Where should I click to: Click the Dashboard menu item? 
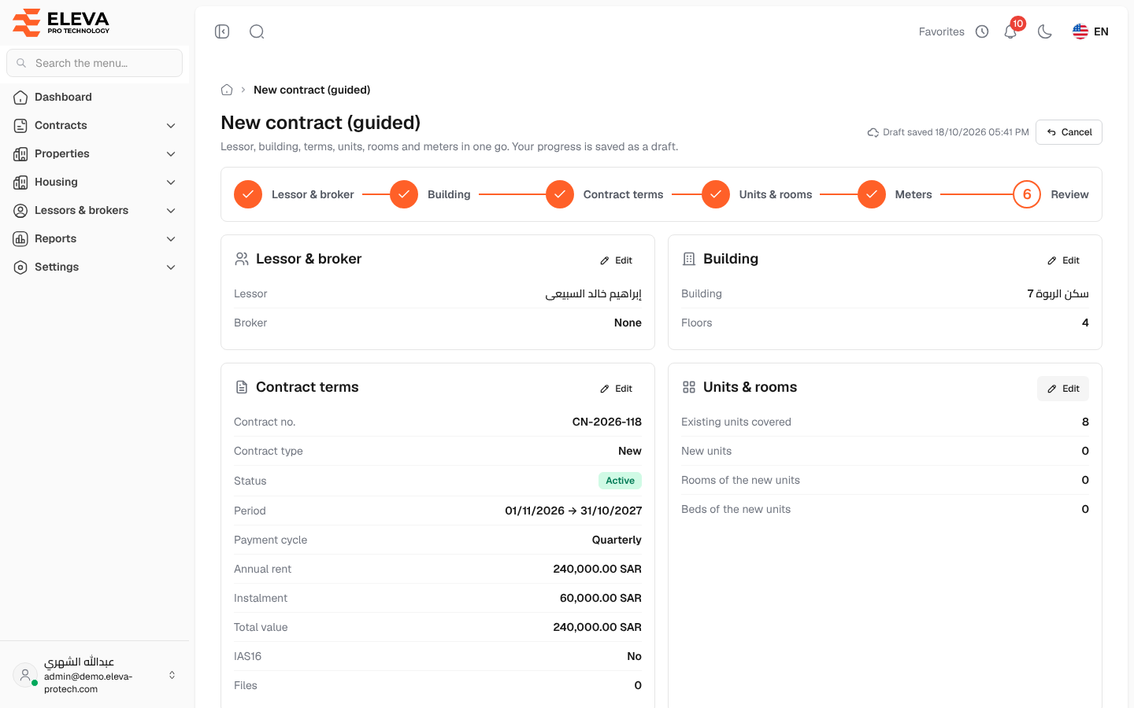point(94,98)
